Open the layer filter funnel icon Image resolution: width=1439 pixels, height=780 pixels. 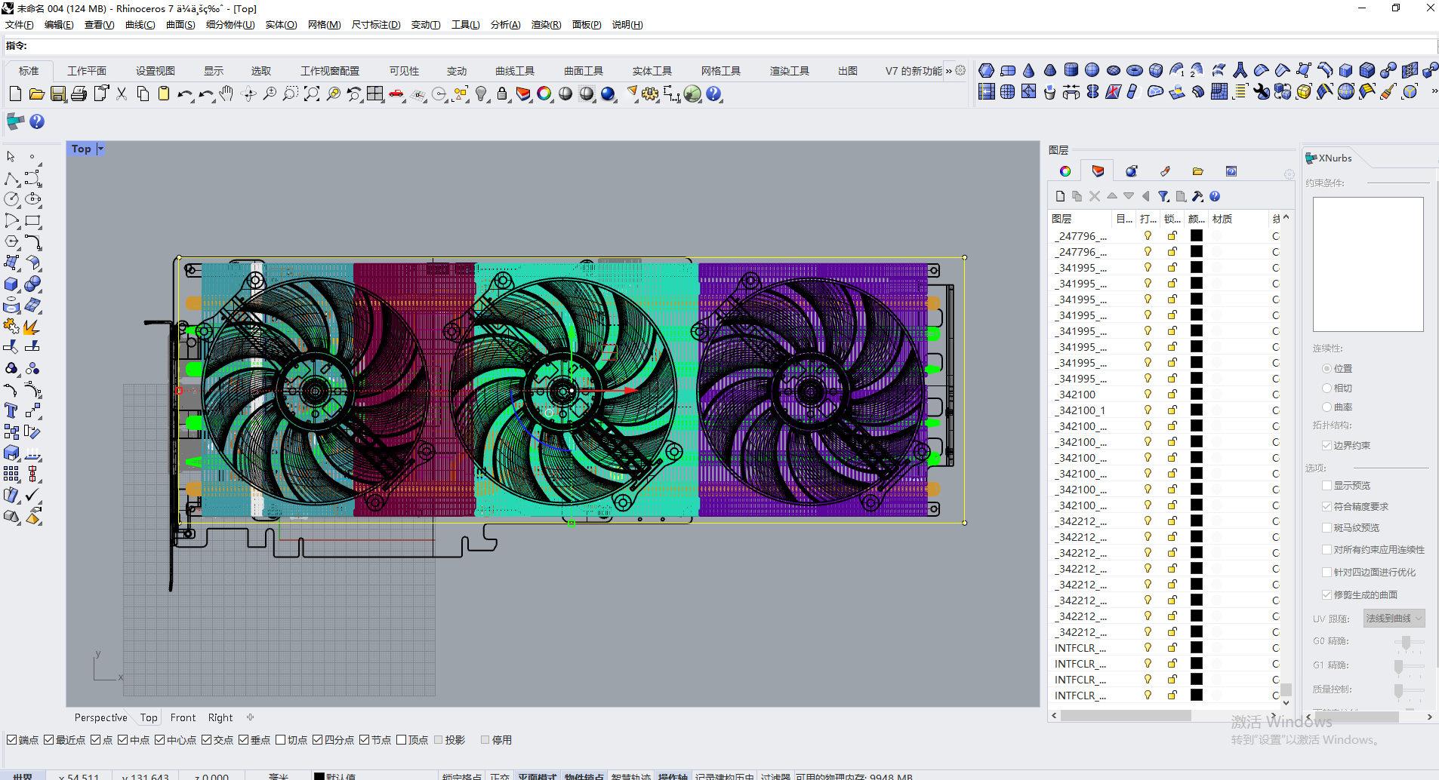(x=1162, y=196)
